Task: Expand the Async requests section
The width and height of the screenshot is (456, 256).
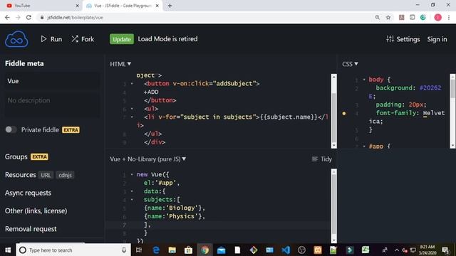Action: (28, 193)
